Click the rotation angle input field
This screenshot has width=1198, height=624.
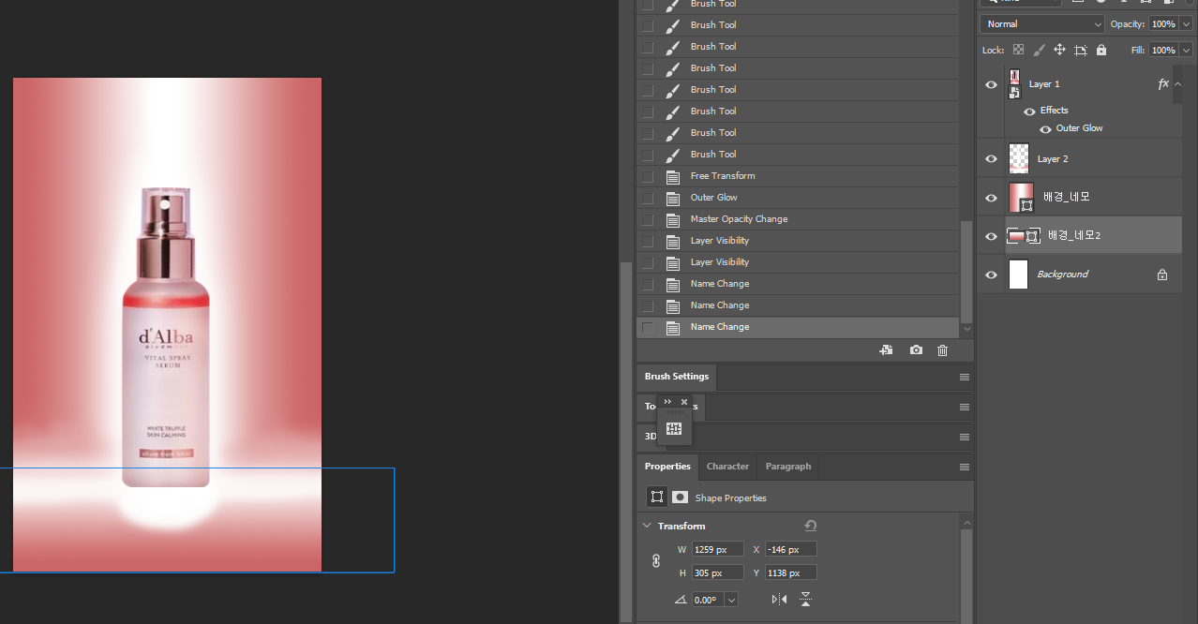tap(707, 600)
